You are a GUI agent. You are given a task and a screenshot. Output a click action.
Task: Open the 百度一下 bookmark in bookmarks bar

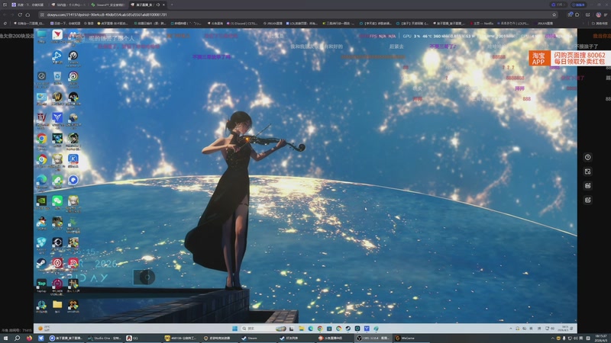[x=66, y=24]
